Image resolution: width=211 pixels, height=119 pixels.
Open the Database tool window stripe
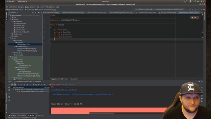click(204, 16)
